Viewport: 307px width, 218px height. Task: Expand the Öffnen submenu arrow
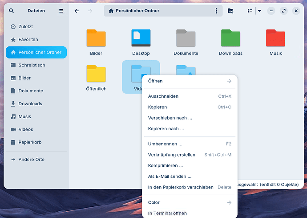229,81
